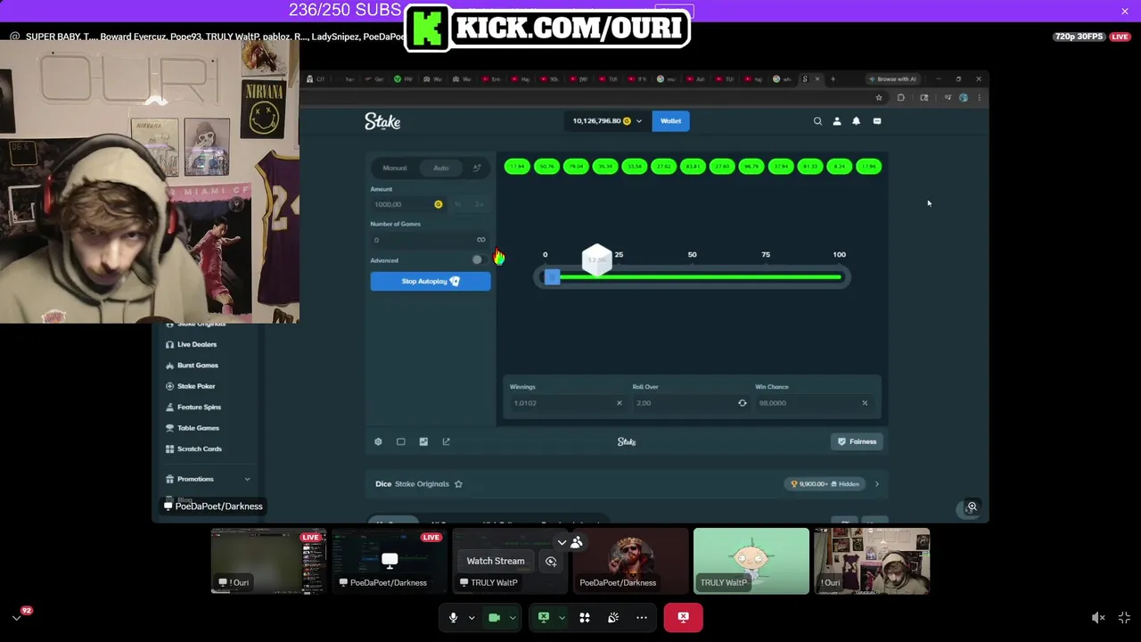Open the live stats chart icon
The image size is (1141, 642).
point(423,441)
